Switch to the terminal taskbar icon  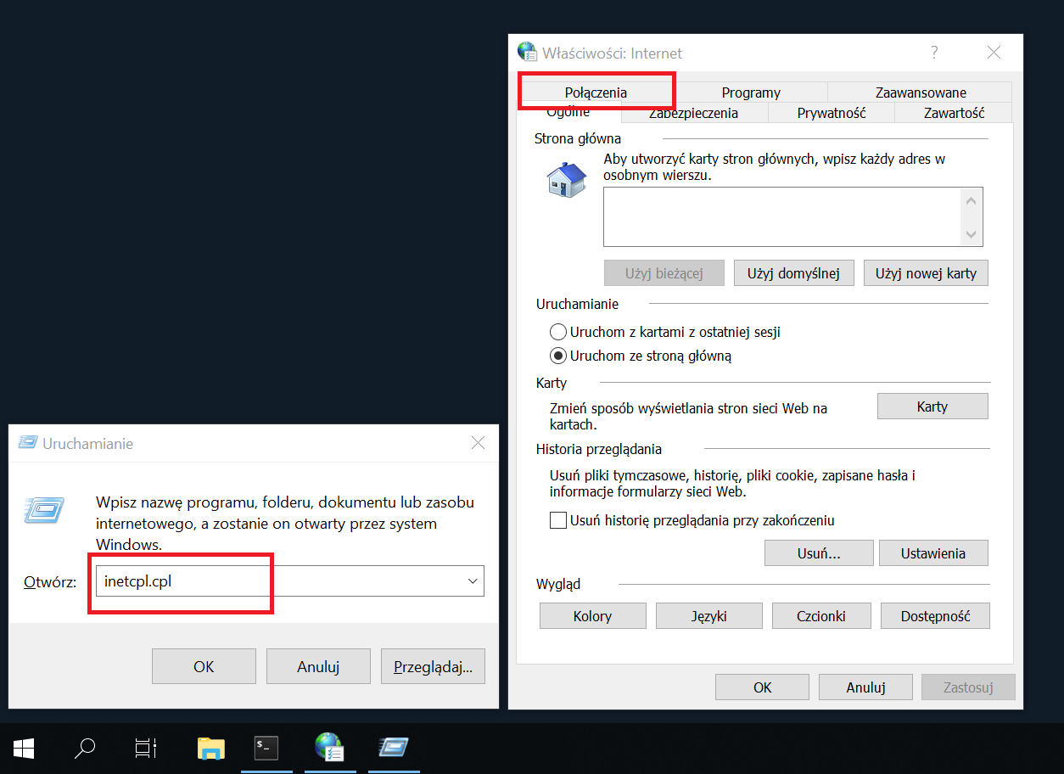[x=266, y=748]
